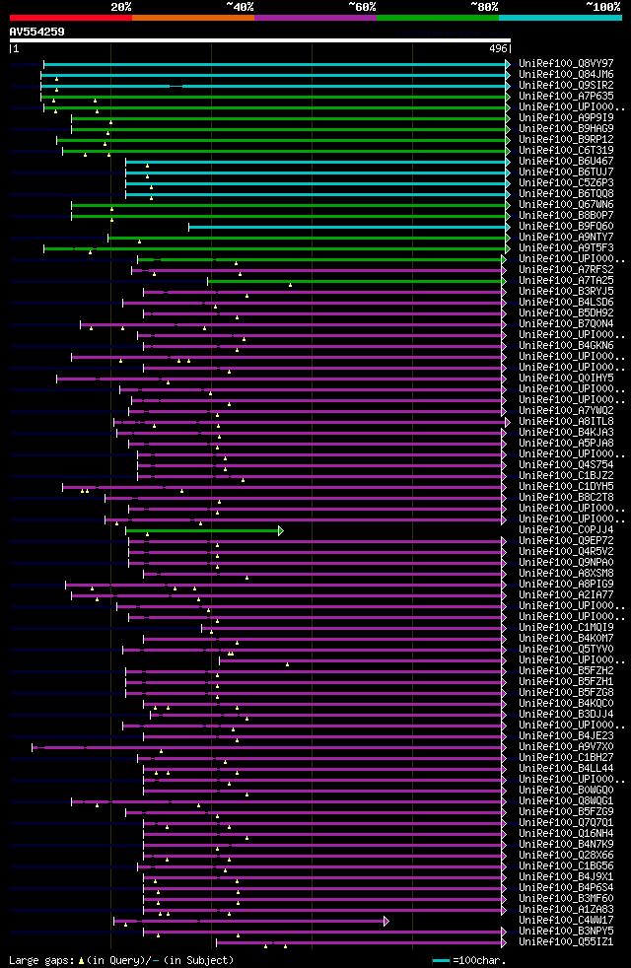Click the =100char. scale legend

(470, 960)
